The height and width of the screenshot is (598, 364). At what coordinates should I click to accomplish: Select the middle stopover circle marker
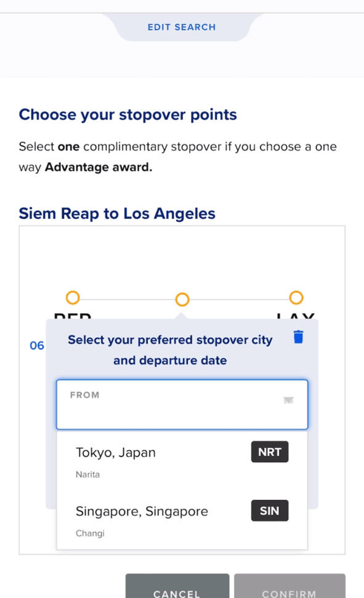point(182,300)
